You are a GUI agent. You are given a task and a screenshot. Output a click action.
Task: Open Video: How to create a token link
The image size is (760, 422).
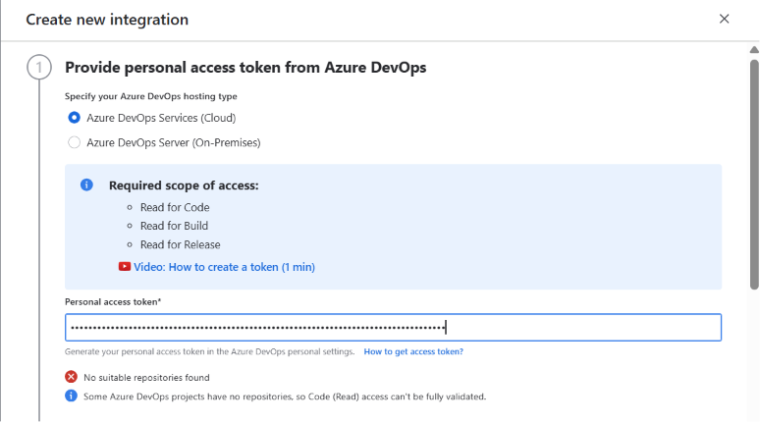point(224,267)
